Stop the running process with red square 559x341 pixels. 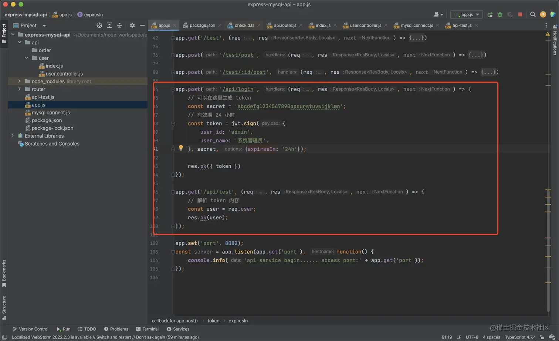520,14
